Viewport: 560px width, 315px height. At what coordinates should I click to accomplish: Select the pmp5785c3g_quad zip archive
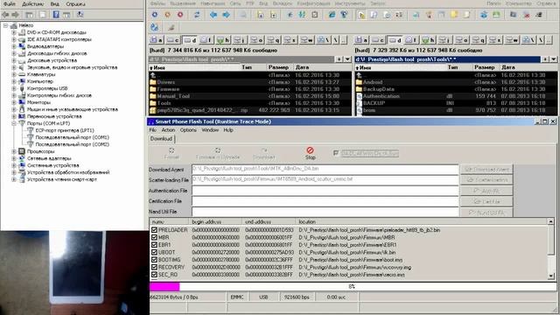(x=202, y=110)
